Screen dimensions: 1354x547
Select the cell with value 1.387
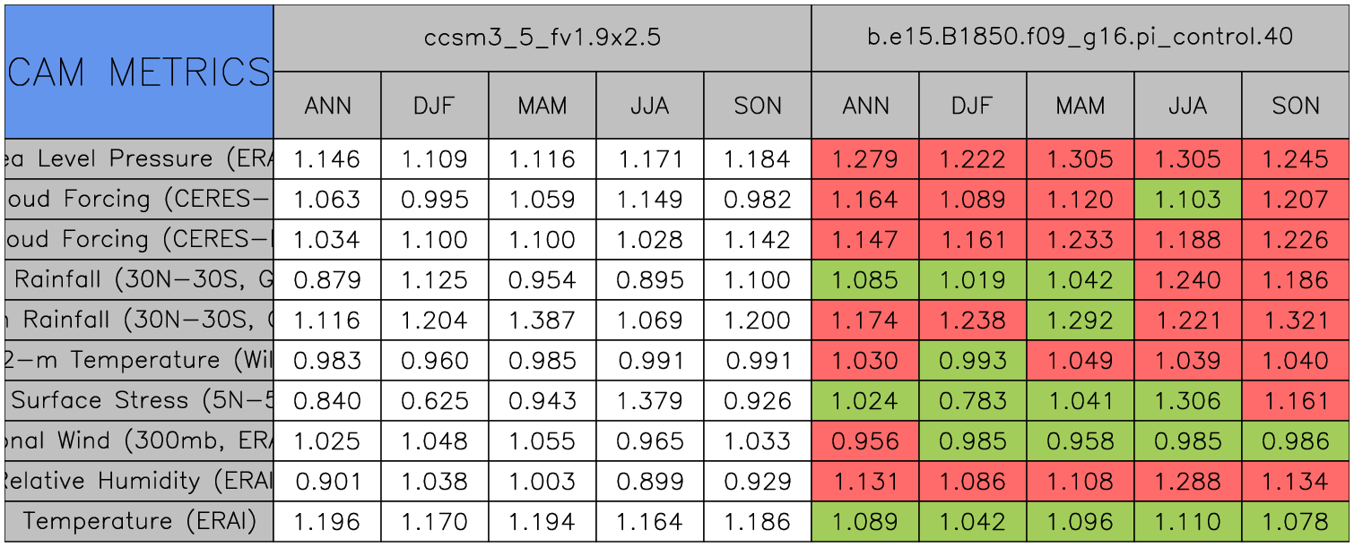tap(542, 321)
